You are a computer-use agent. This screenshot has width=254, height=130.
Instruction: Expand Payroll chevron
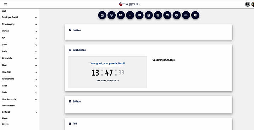(x=36, y=31)
